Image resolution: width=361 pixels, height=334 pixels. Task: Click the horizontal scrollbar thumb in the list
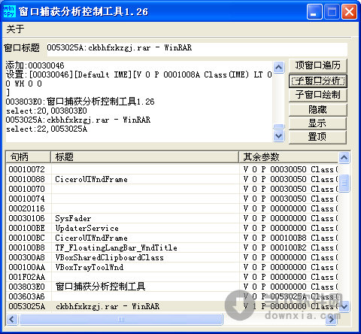pyautogui.click(x=121, y=319)
